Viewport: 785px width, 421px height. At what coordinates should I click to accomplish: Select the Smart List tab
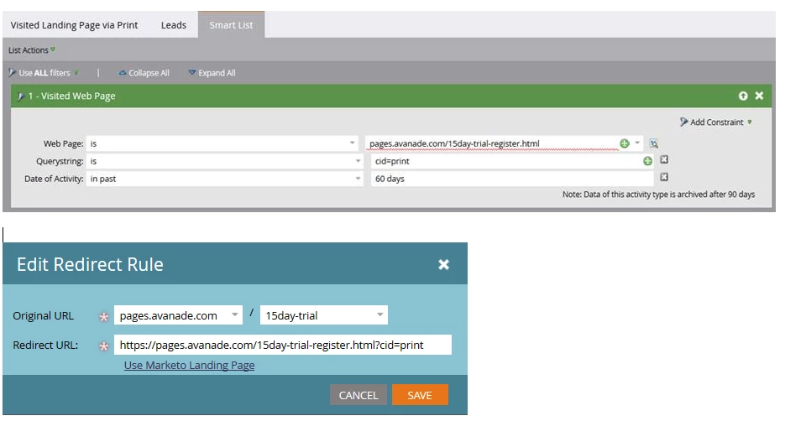(x=231, y=25)
